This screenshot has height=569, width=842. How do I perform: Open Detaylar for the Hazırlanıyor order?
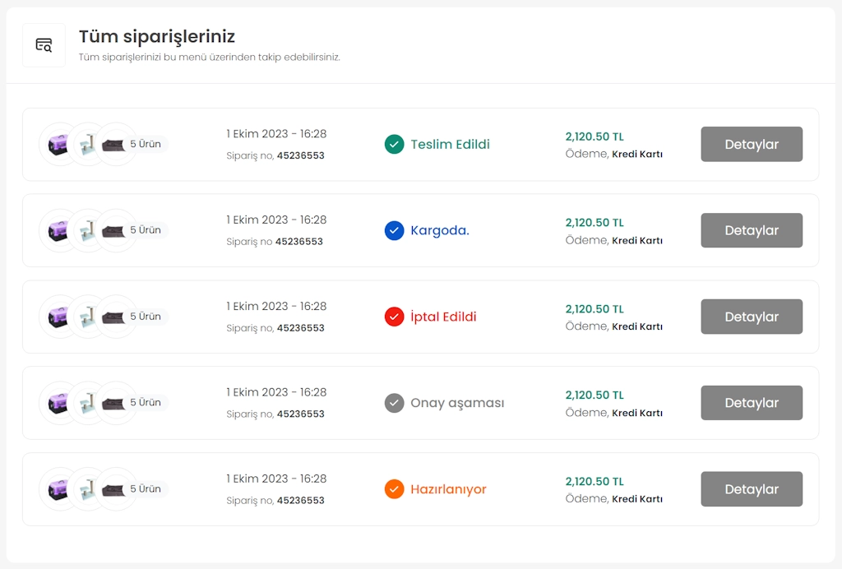tap(752, 489)
